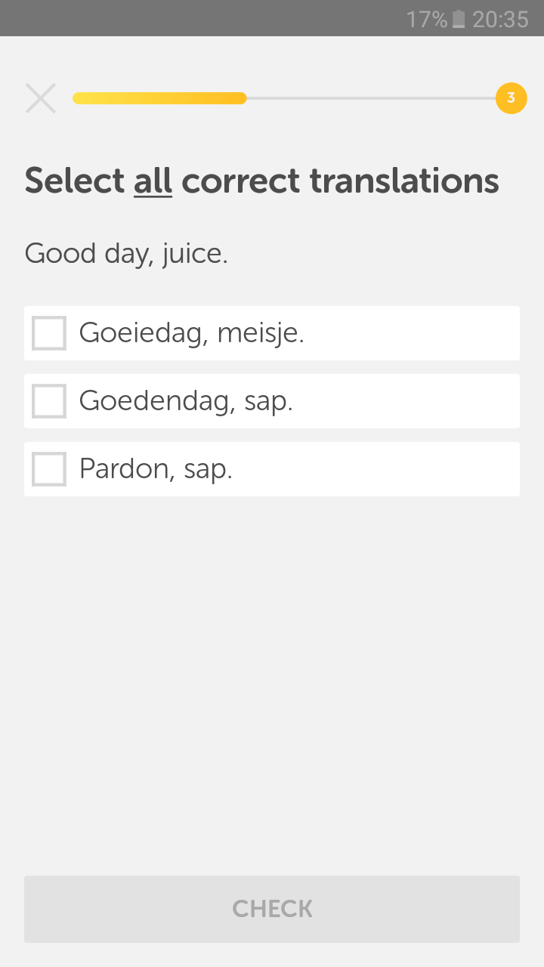Tap the 17% battery percentage text
Screen dimensions: 544x967
coord(427,20)
